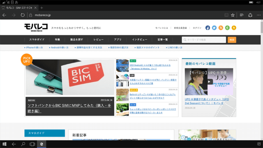Screen dimensions: 263x148
Task: Open 製品を探す navigation menu
Action: 77,39
